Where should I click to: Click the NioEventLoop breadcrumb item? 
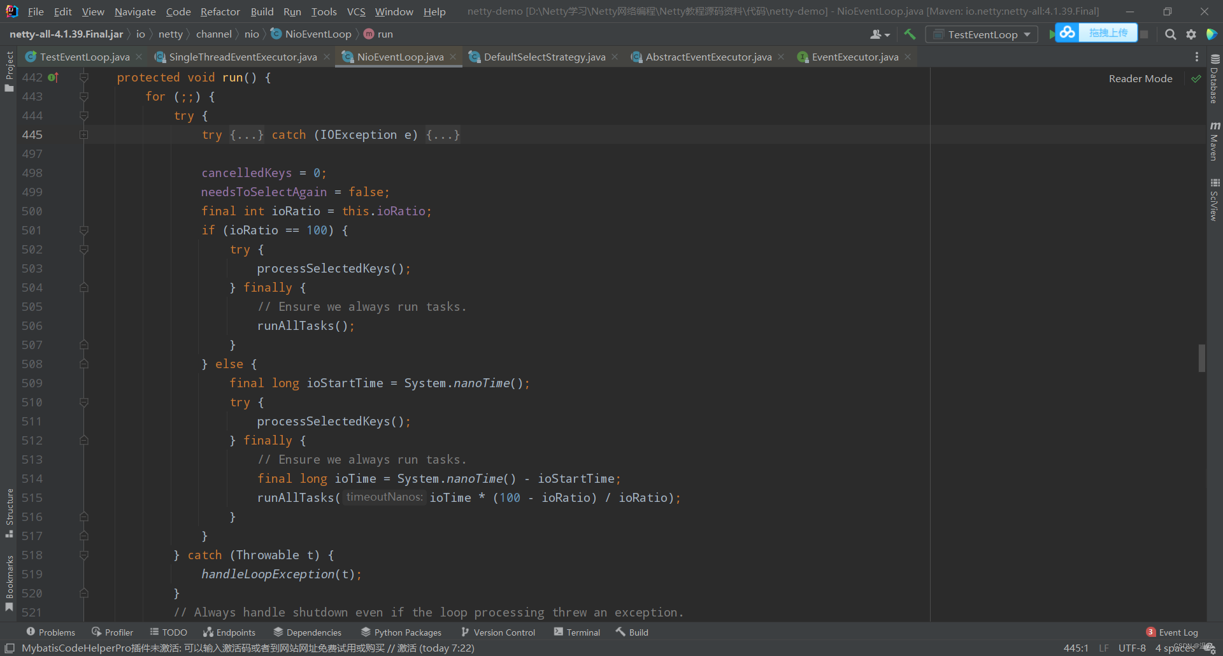point(311,34)
